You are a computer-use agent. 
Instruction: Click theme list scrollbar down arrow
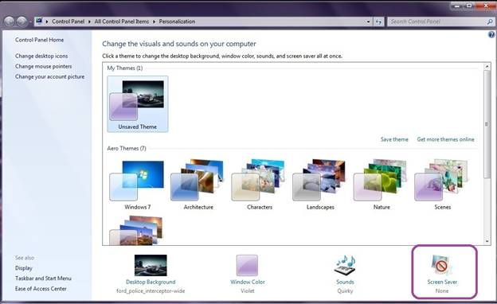pos(487,241)
